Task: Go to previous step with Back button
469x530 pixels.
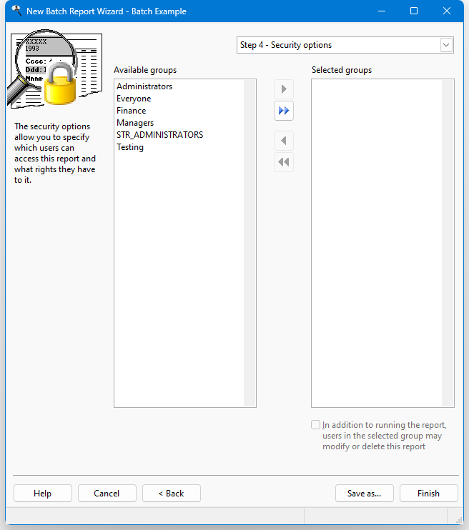Action: pyautogui.click(x=171, y=494)
